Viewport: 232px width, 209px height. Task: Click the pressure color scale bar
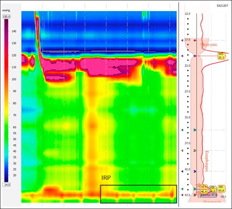7,100
